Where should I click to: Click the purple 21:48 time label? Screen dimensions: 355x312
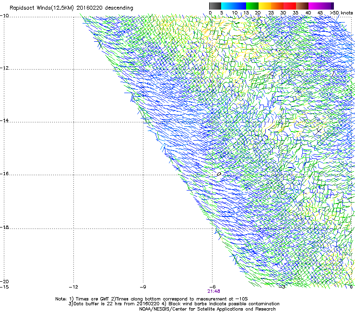point(214,291)
